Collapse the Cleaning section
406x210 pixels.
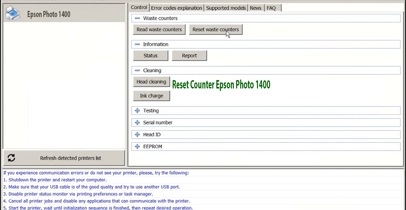(x=137, y=70)
